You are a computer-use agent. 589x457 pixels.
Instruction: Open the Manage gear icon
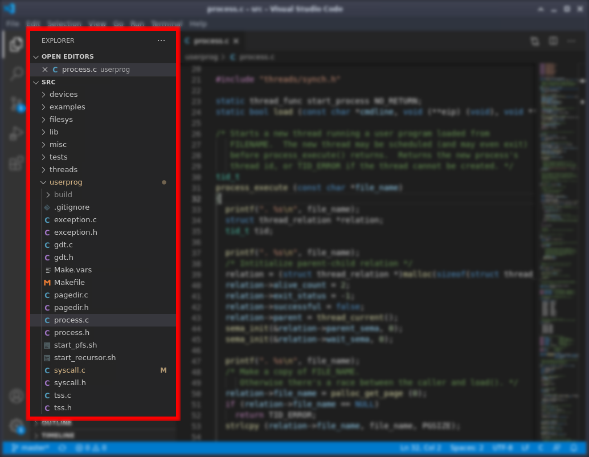(16, 426)
